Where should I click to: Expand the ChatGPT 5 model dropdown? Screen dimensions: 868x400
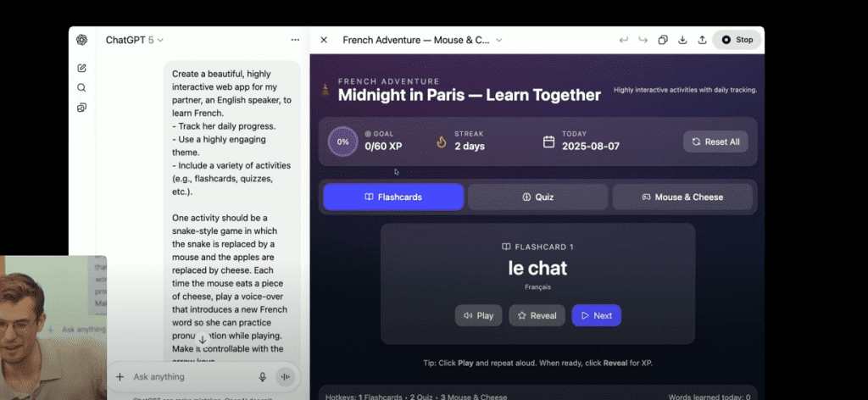(x=135, y=40)
